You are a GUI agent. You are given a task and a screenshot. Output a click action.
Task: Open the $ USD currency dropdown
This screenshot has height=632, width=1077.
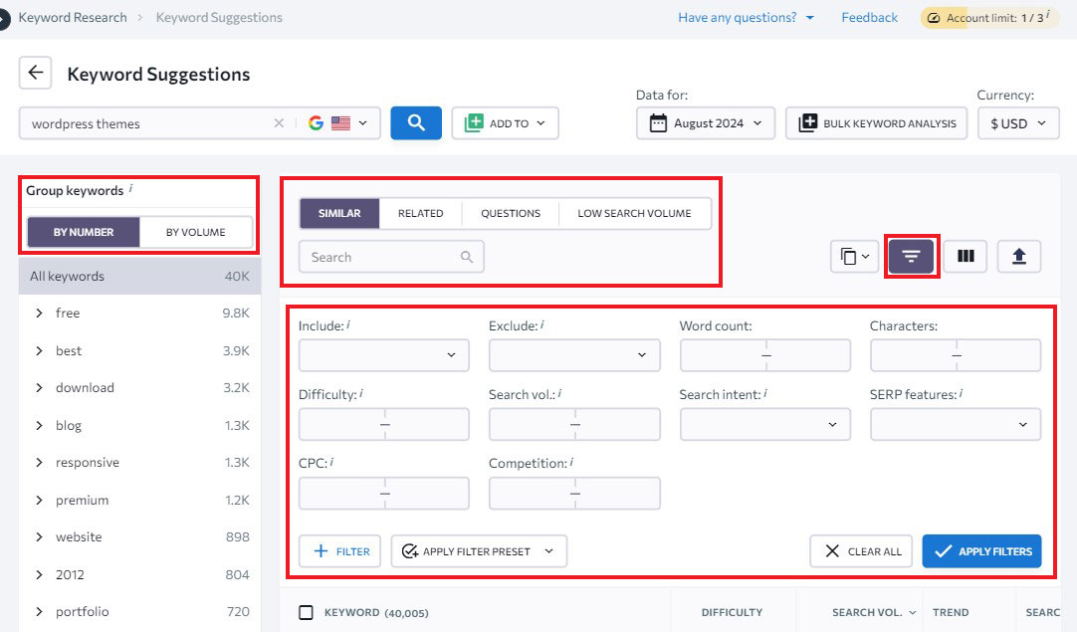coord(1018,123)
